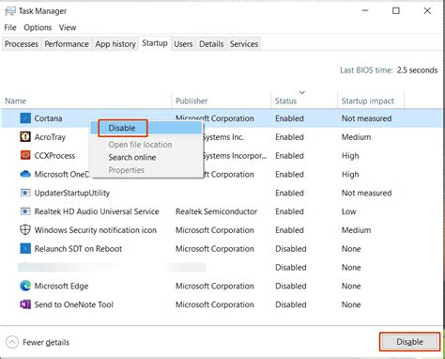Select Windows Security notification icon entry

96,230
